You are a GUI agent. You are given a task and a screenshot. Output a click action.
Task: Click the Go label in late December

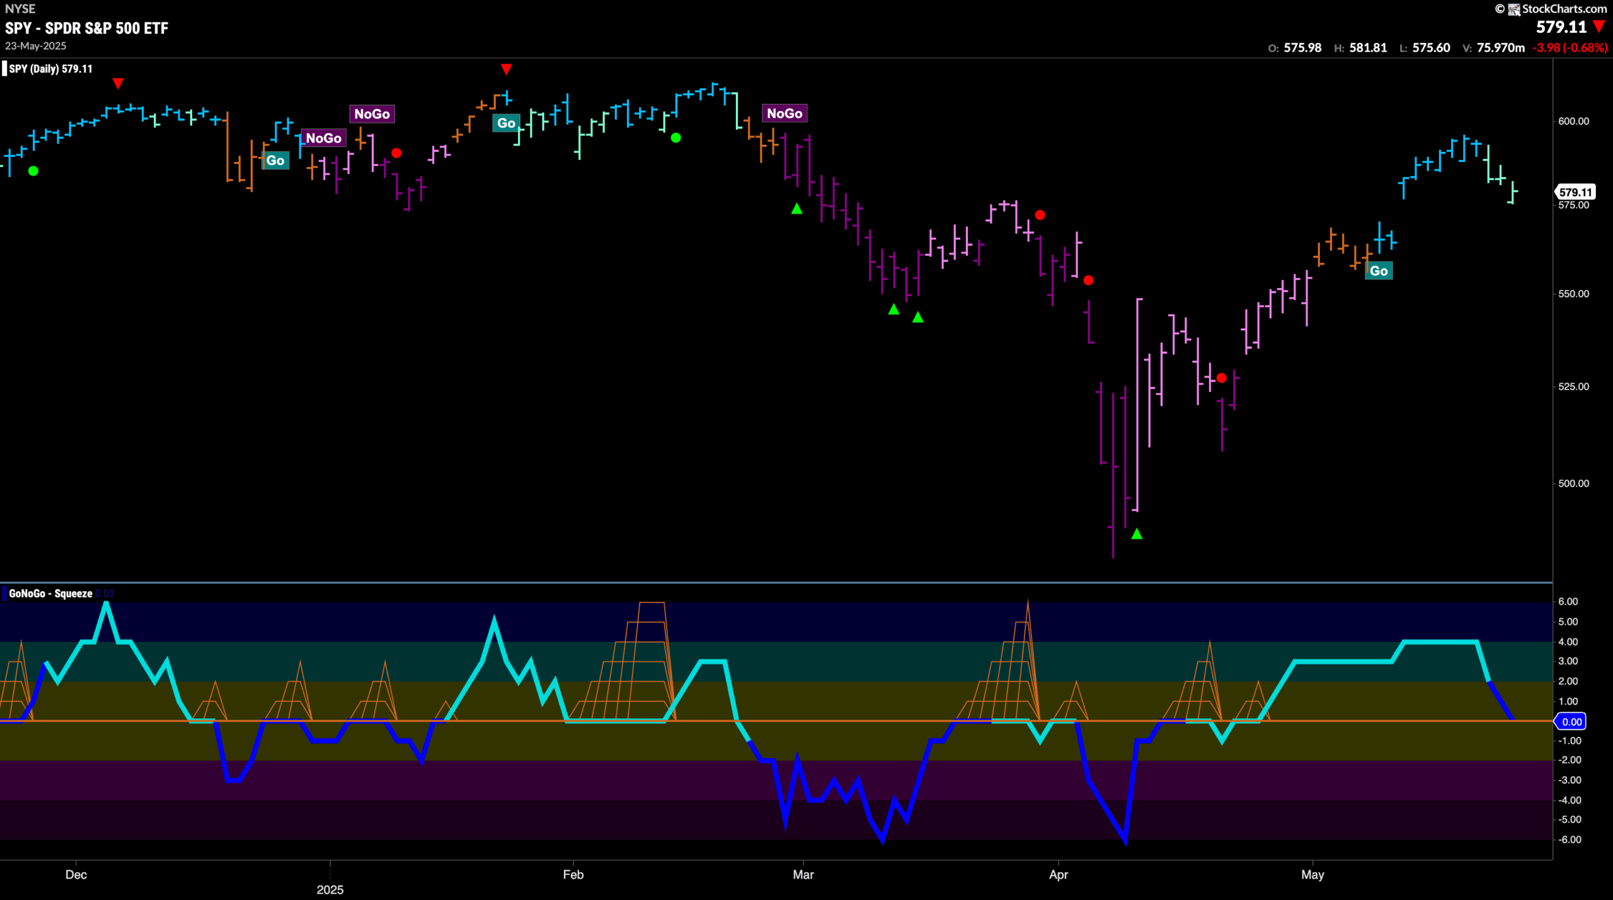(x=275, y=161)
